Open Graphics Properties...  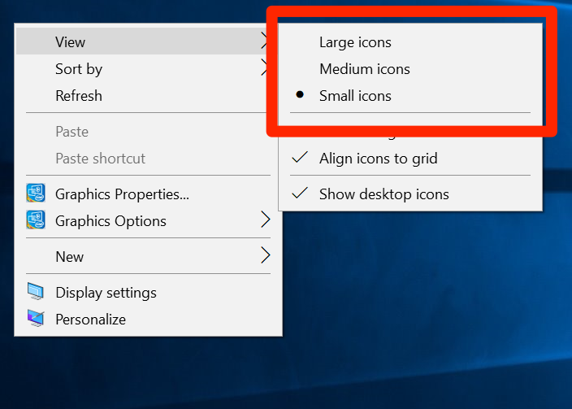[148, 194]
